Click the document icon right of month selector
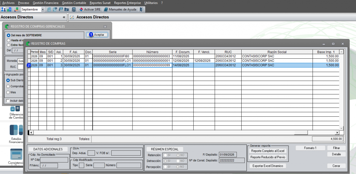This screenshot has height=174, width=356. coord(49,9)
